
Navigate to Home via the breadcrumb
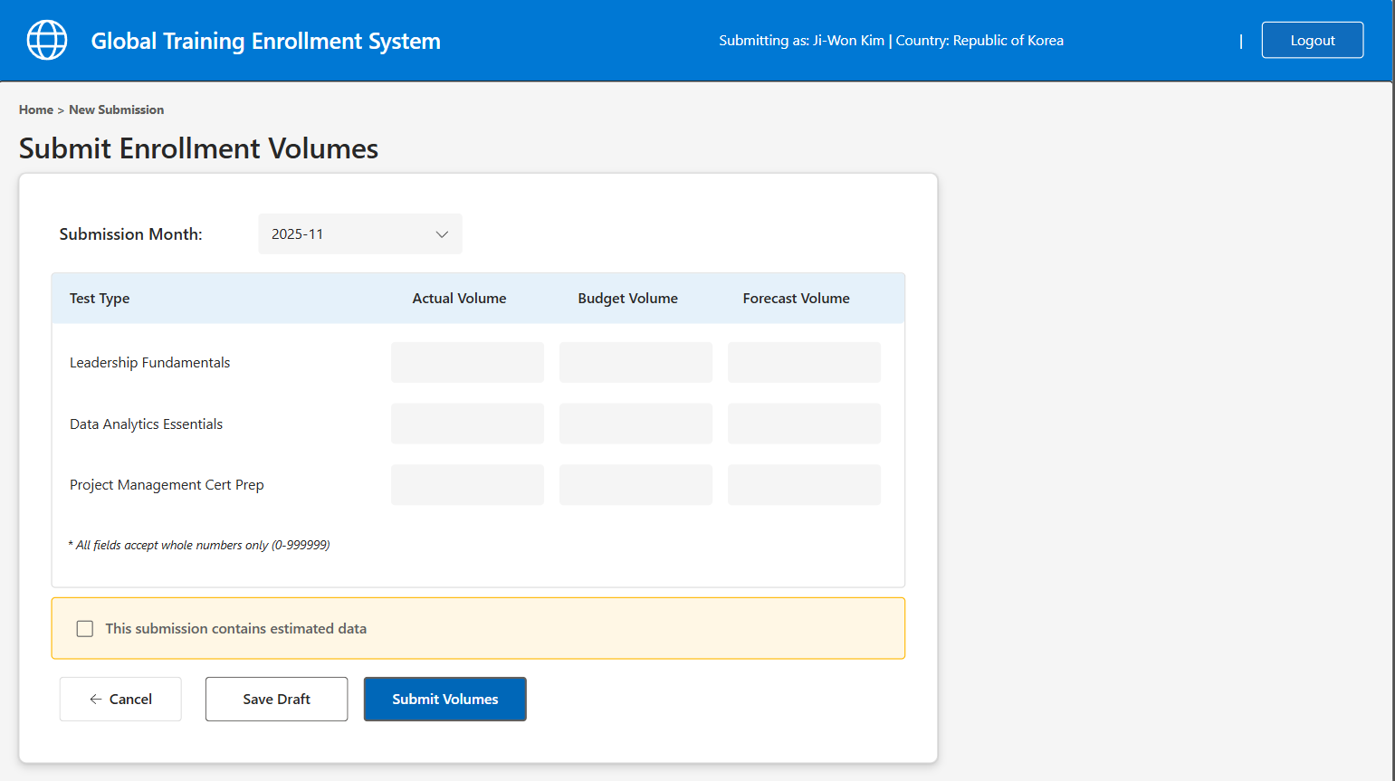pos(35,110)
